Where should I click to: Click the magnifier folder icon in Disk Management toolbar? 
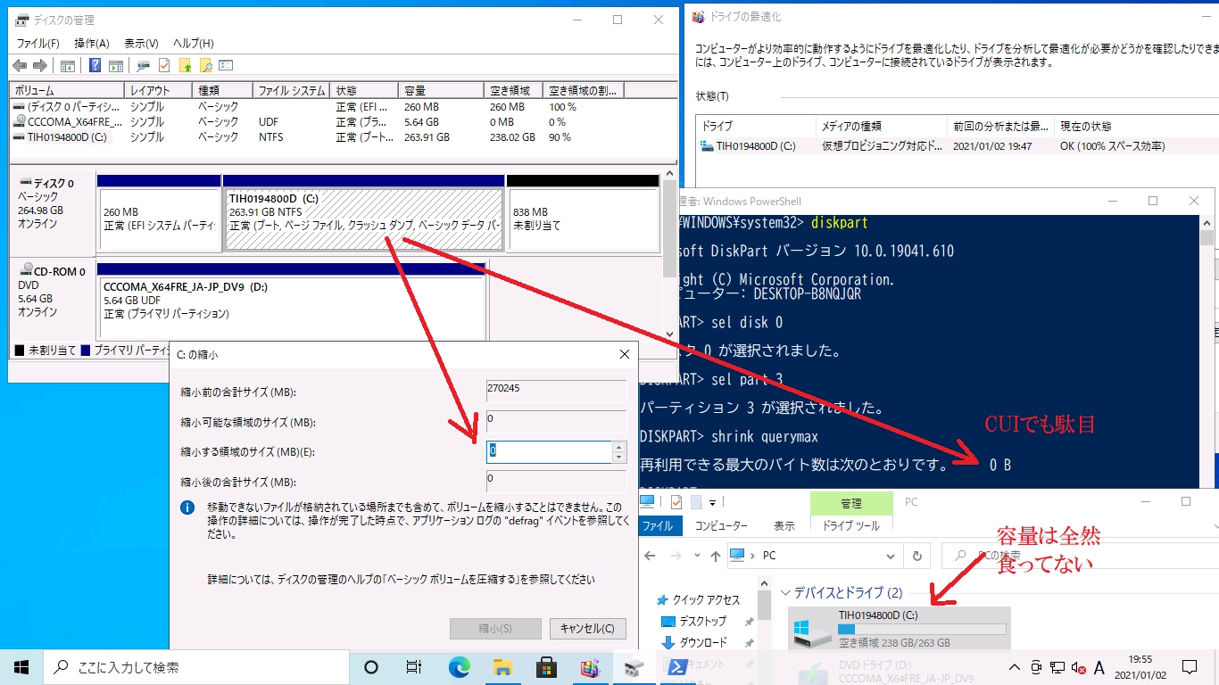[x=205, y=66]
